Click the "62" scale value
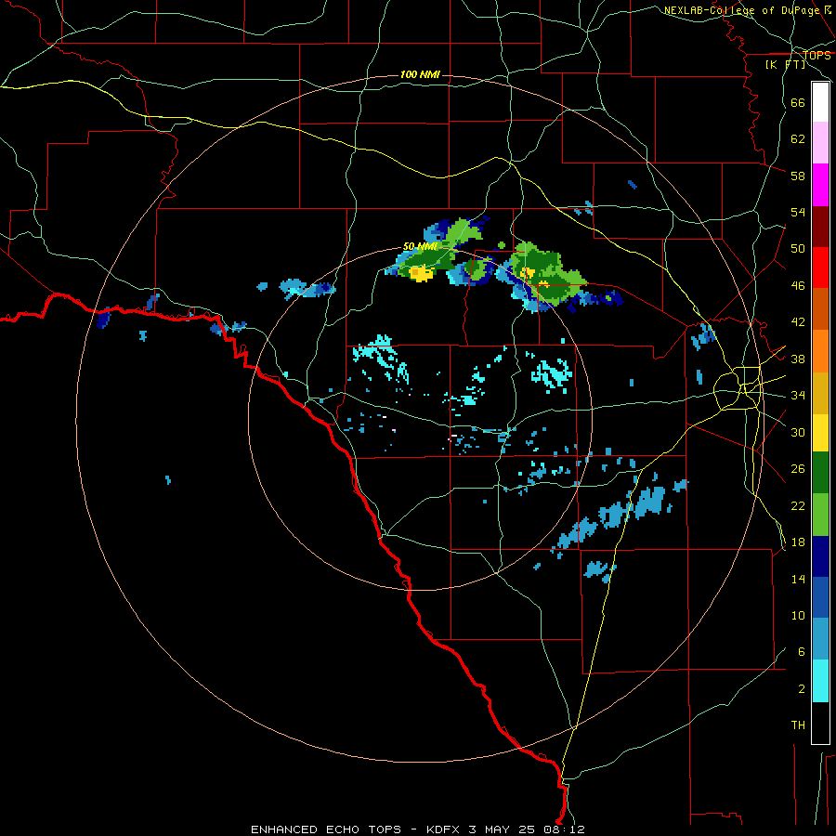Image resolution: width=836 pixels, height=836 pixels. pyautogui.click(x=798, y=139)
